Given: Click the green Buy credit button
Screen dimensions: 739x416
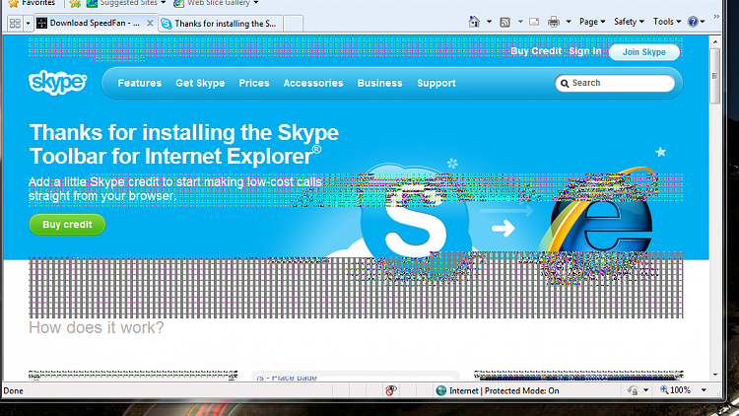Looking at the screenshot, I should pos(67,225).
